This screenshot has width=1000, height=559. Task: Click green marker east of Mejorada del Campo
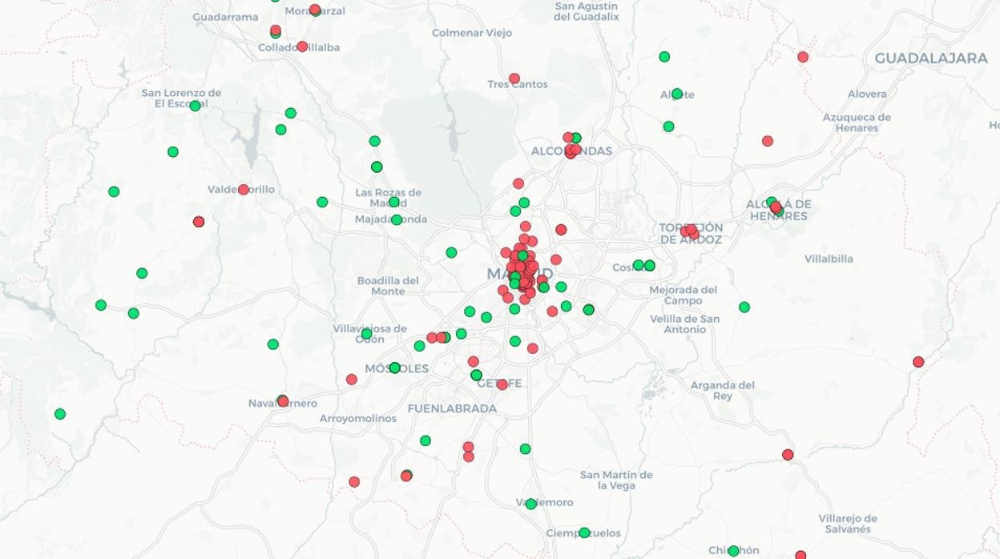click(x=744, y=307)
